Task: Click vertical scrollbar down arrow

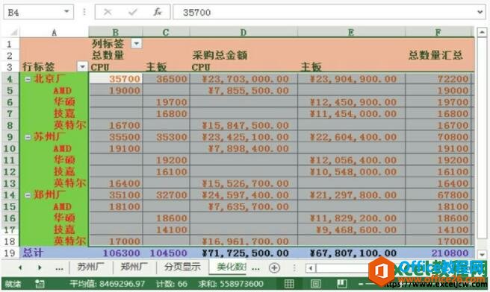Action: pos(482,254)
